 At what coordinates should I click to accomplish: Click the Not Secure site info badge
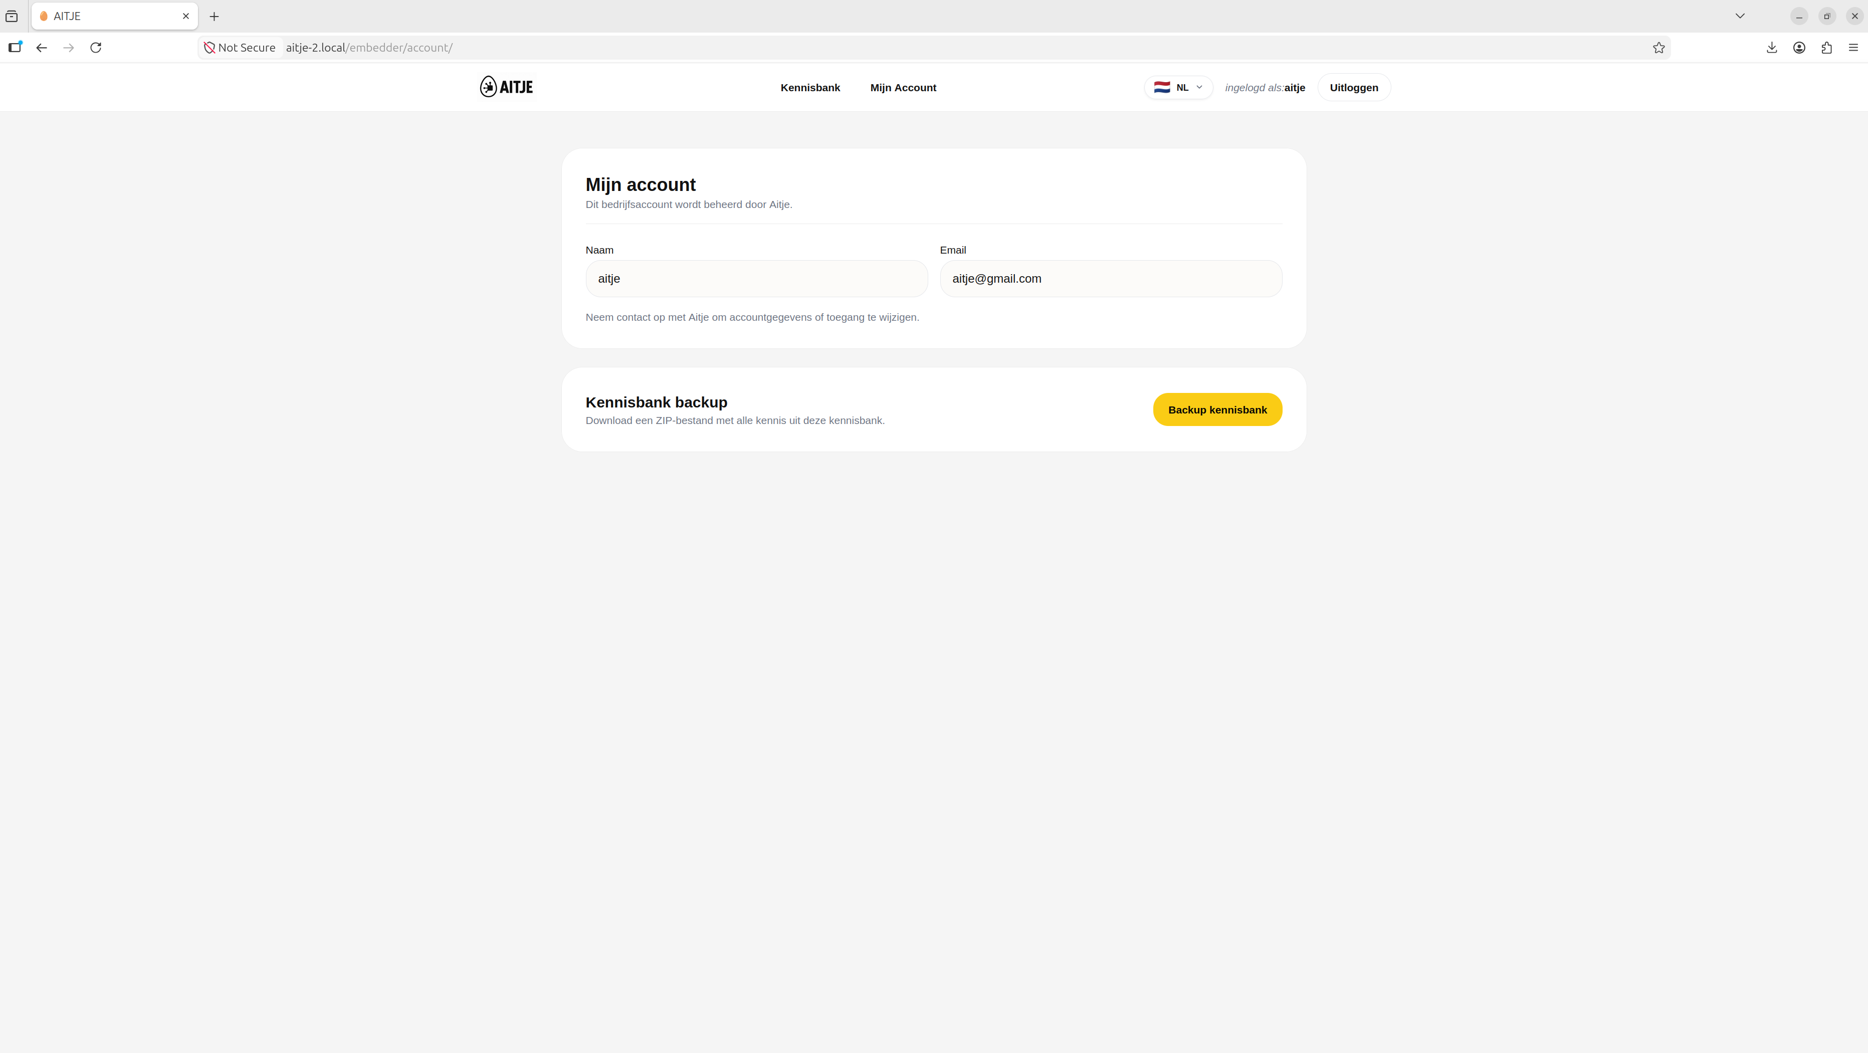[240, 48]
